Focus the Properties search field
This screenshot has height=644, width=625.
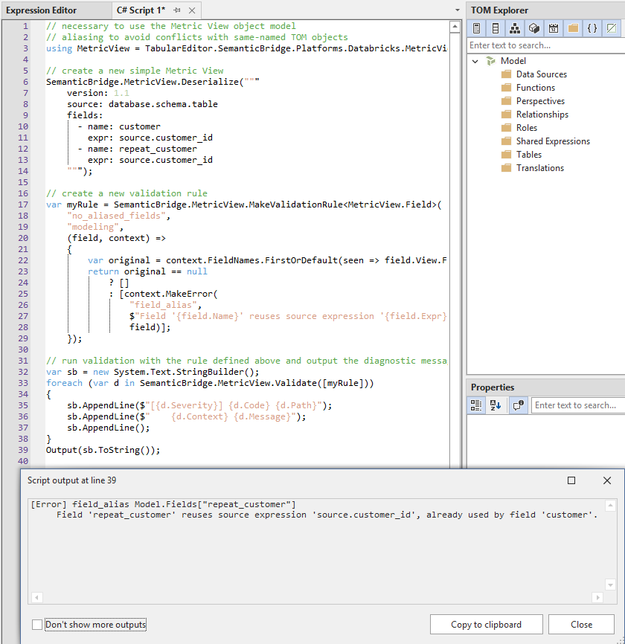[x=577, y=405]
